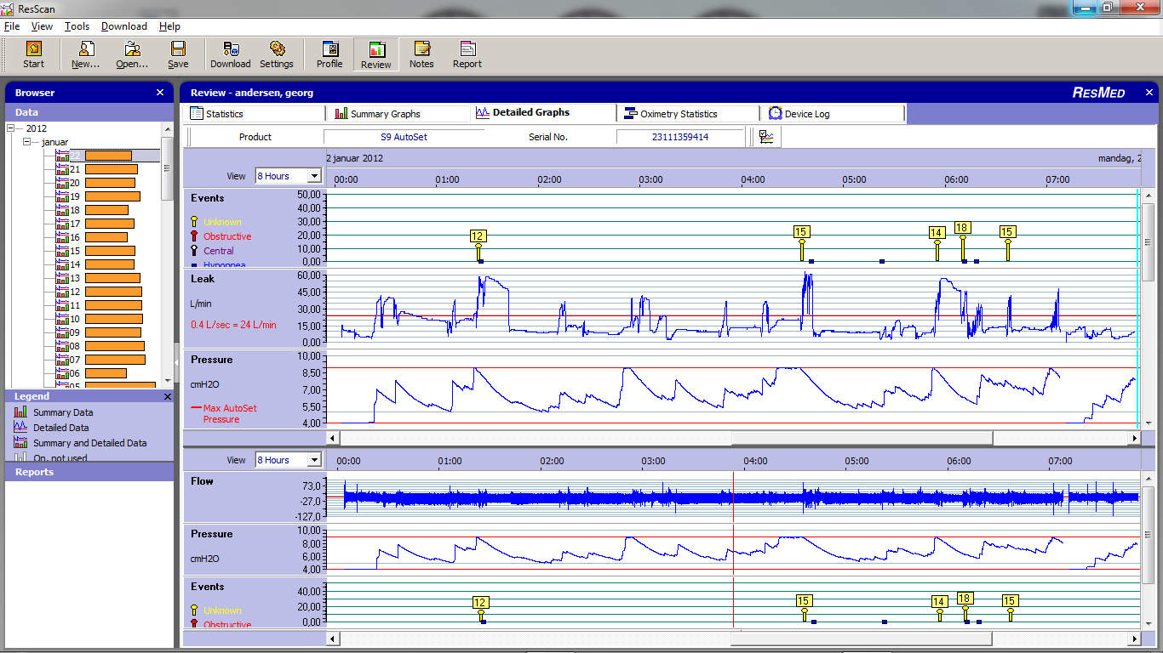
Task: Click the Summary Data legend icon
Action: coord(20,412)
